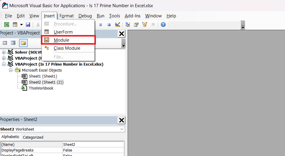The image size is (285, 156).
Task: Open the Window menu
Action: [x=153, y=16]
